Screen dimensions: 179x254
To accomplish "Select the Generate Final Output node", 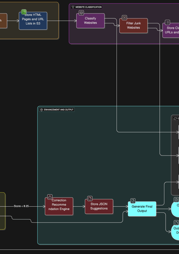I will [x=142, y=209].
